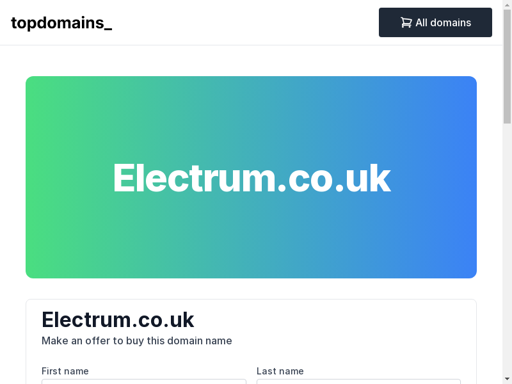Click the shopping cart icon
The image size is (512, 384).
click(406, 22)
